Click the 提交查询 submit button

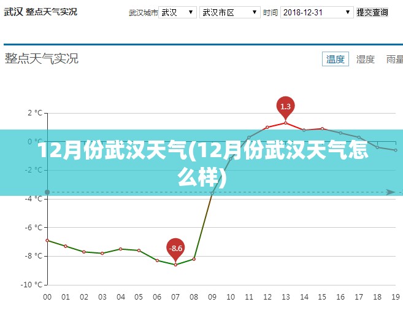(372, 12)
